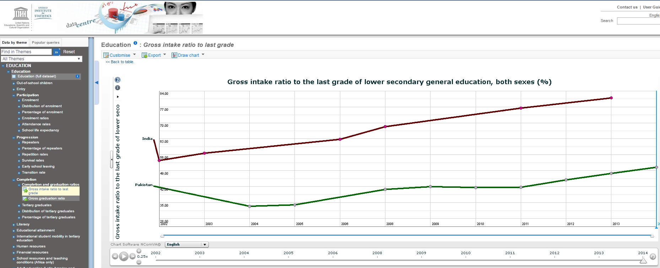The height and width of the screenshot is (268, 660).
Task: Click the Education full dataset table icon
Action: (14, 76)
